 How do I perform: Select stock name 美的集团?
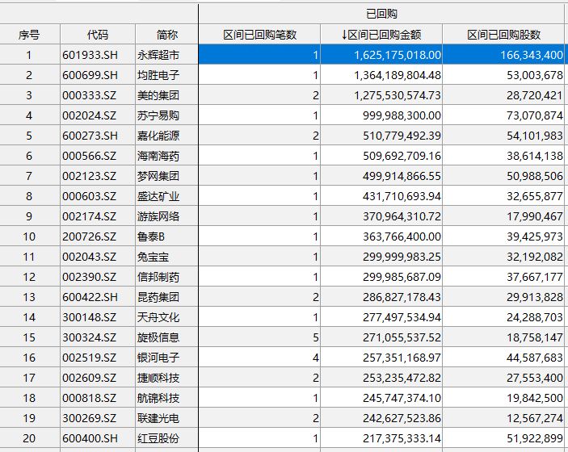[158, 95]
